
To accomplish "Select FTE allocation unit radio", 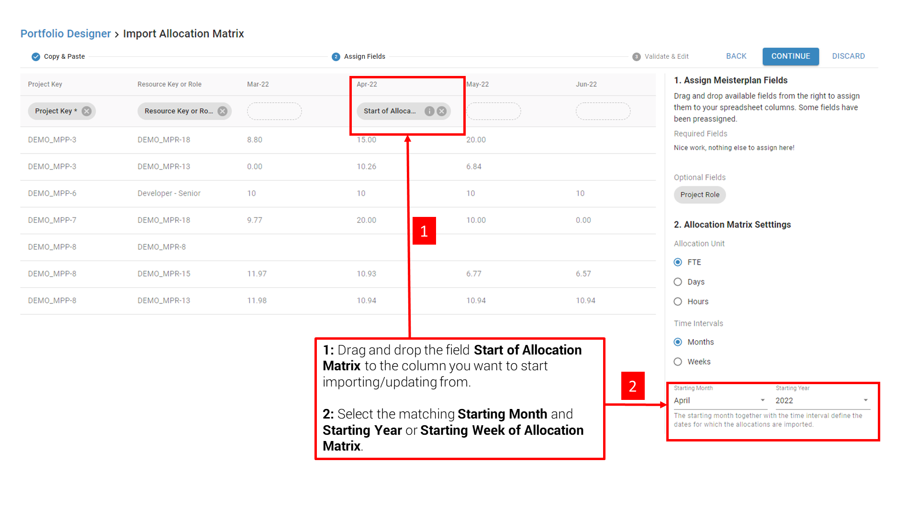I will click(x=678, y=262).
